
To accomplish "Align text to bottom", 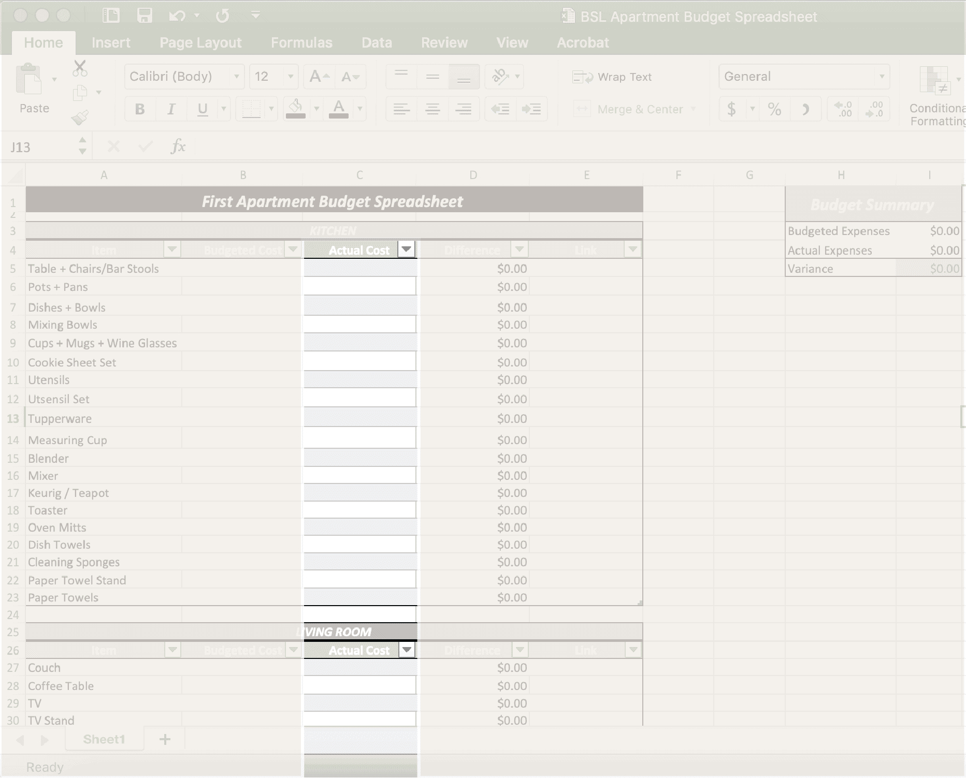I will click(464, 77).
